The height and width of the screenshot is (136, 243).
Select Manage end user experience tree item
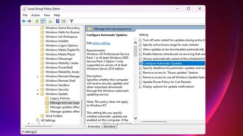point(65,103)
